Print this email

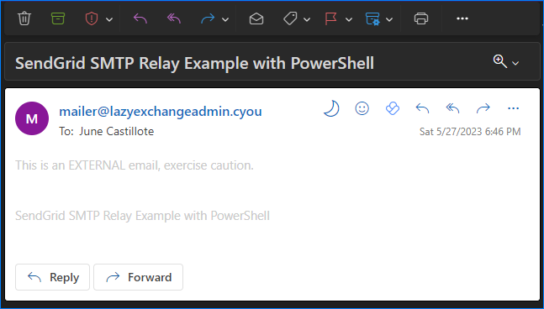coord(421,18)
